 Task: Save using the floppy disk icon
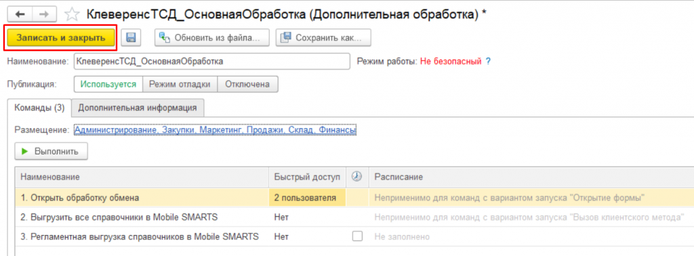click(x=131, y=37)
